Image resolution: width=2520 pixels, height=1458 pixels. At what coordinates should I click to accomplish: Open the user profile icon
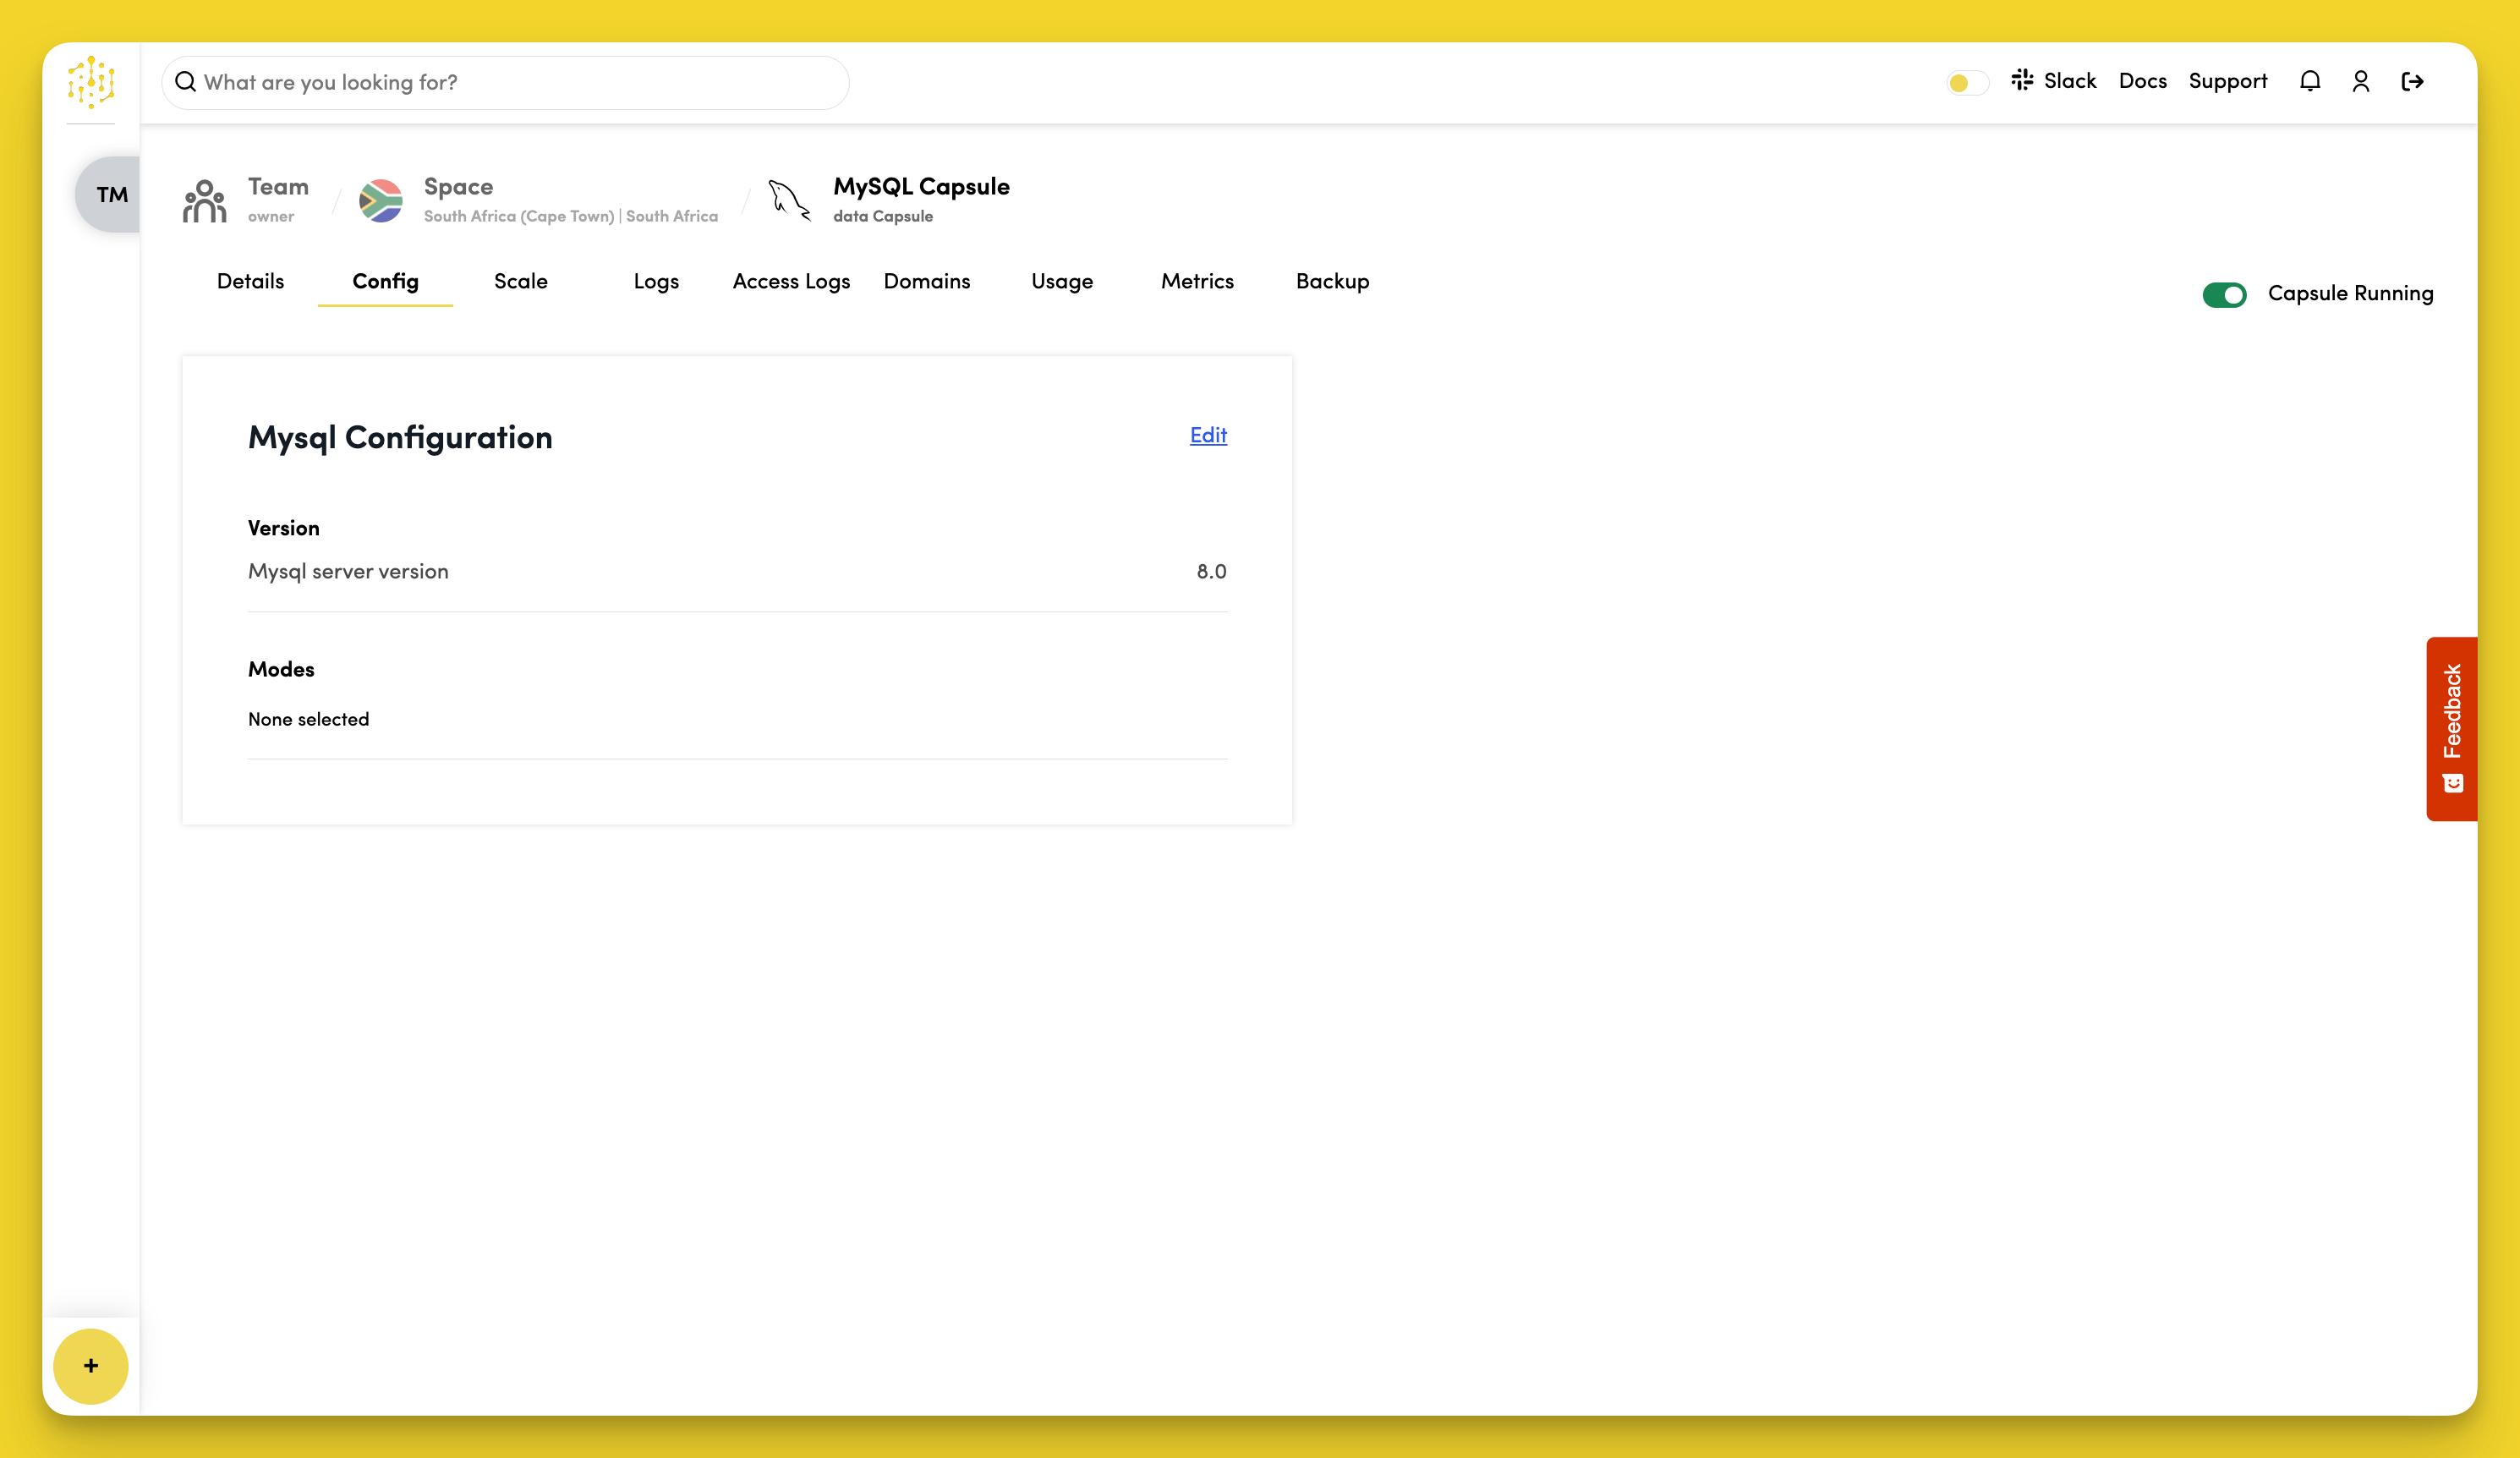[2360, 81]
